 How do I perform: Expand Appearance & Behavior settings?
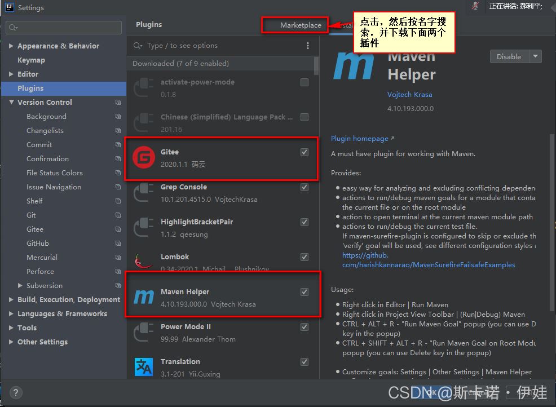click(11, 46)
